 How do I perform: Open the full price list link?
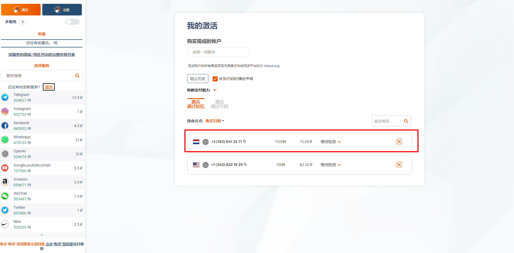tap(42, 55)
